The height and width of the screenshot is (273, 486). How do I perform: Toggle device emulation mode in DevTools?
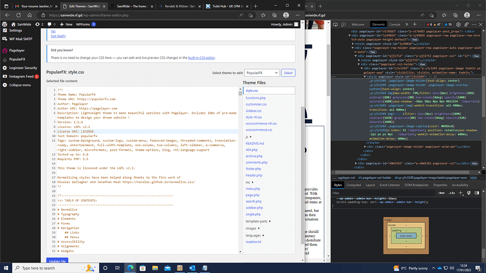click(343, 24)
